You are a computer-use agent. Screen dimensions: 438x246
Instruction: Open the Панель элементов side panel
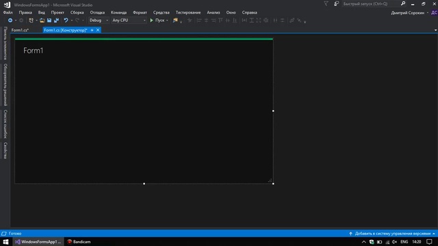click(5, 43)
